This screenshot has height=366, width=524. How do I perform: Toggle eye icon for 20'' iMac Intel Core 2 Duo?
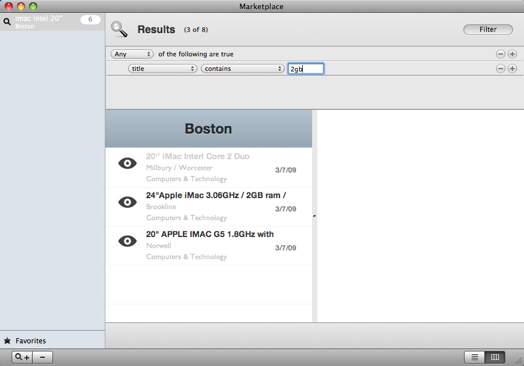[x=128, y=163]
